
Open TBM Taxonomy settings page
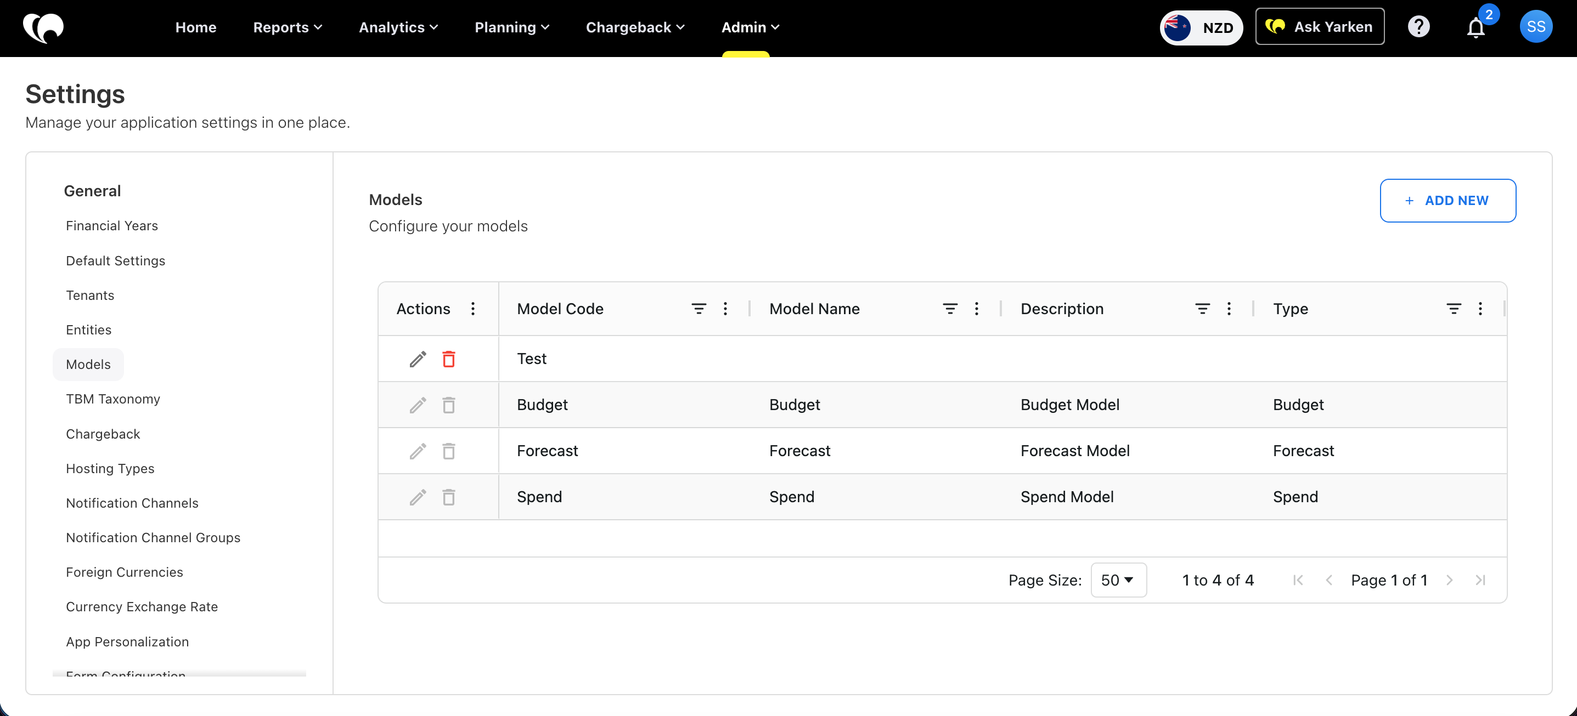pos(112,399)
